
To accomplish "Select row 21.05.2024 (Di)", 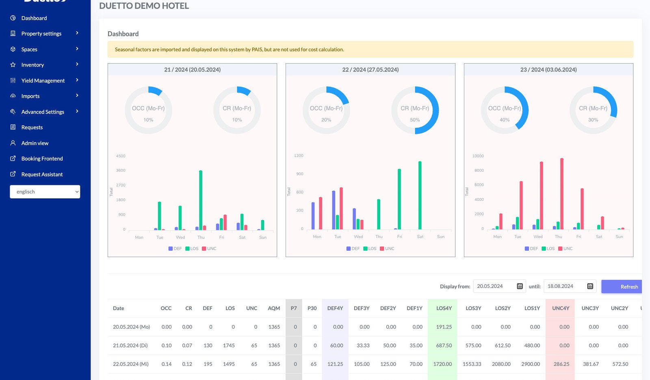I will [375, 346].
